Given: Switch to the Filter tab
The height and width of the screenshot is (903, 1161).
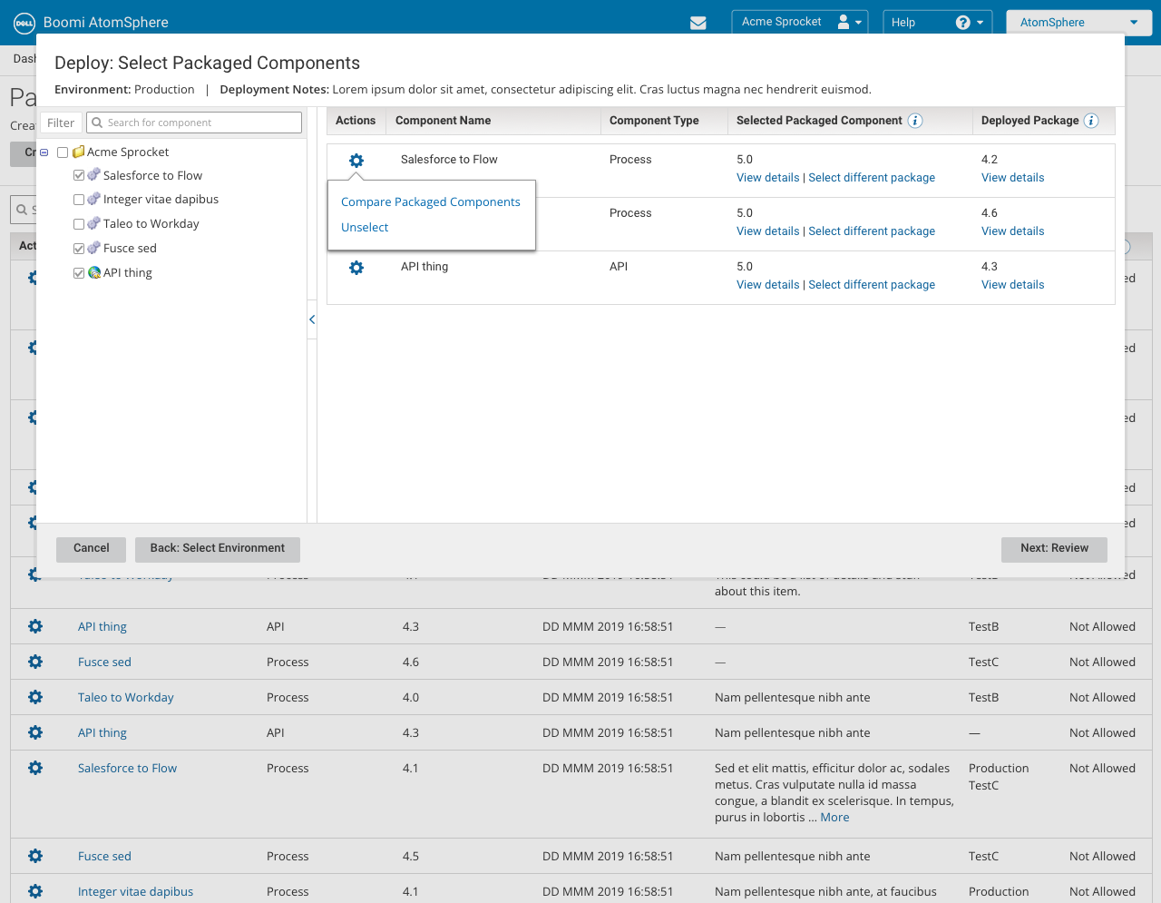Looking at the screenshot, I should pos(61,123).
